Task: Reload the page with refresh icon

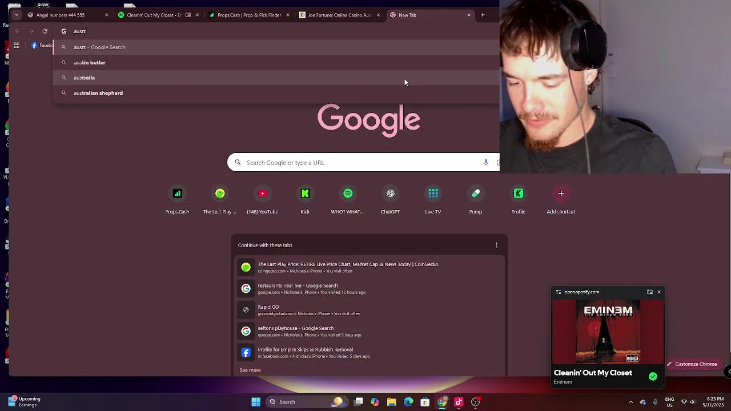Action: (x=45, y=31)
